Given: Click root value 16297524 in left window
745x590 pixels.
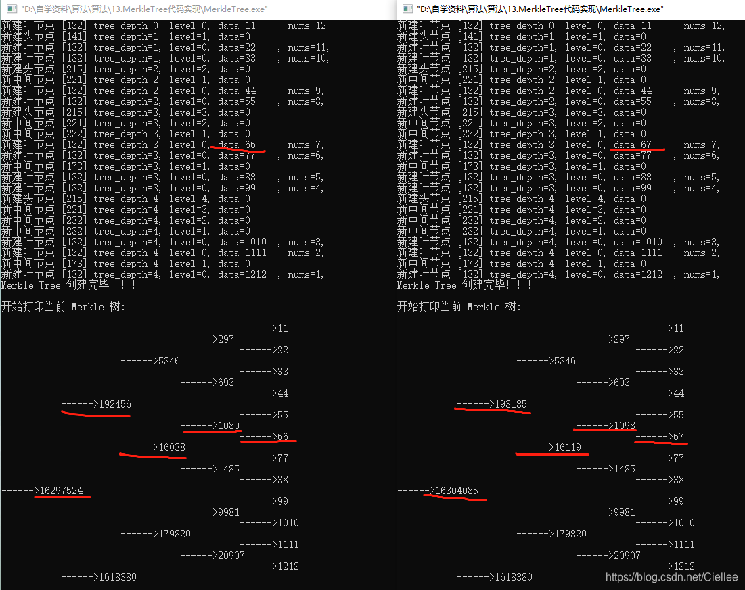Looking at the screenshot, I should coord(61,491).
